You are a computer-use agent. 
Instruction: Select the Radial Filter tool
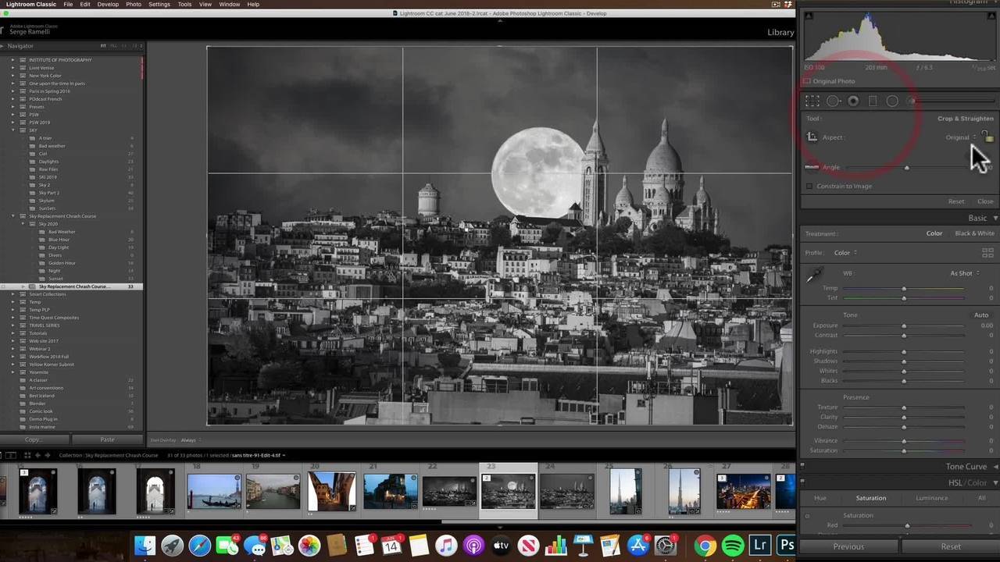892,101
